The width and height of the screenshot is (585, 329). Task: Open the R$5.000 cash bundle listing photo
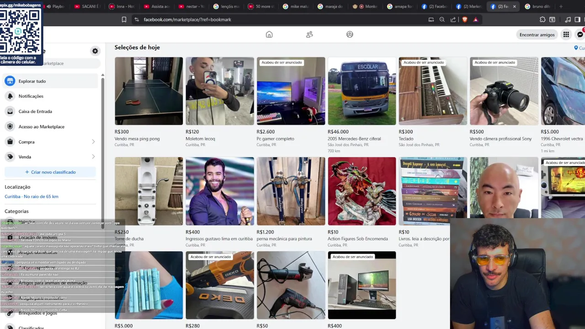click(149, 285)
